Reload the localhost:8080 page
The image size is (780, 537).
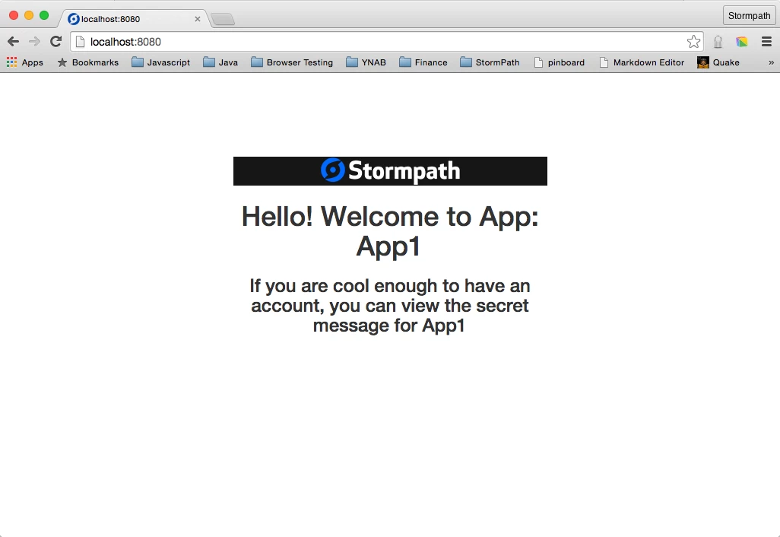tap(55, 41)
